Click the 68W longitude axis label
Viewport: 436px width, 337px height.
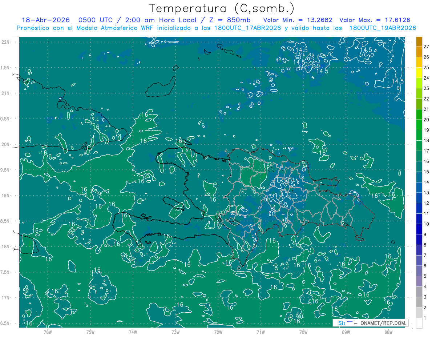(388, 332)
